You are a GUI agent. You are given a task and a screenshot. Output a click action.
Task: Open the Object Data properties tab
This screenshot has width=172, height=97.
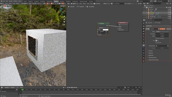pos(144,56)
